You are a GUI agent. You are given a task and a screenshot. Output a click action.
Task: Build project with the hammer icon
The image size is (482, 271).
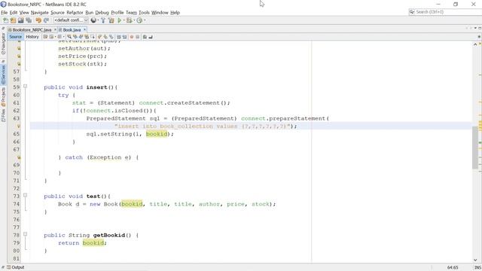click(x=103, y=20)
